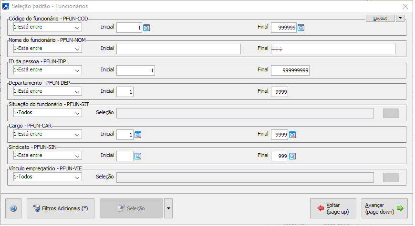Click 'Vínculo empregatício - PFUN-VIE' label
This screenshot has width=415, height=226.
click(x=45, y=168)
